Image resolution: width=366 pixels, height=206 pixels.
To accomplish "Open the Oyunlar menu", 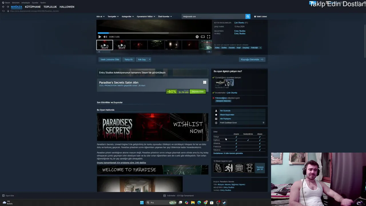I will pos(35,3).
